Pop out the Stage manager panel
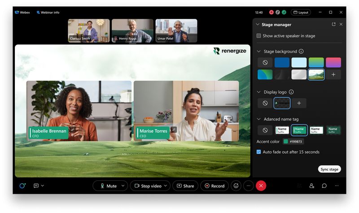 [333, 24]
